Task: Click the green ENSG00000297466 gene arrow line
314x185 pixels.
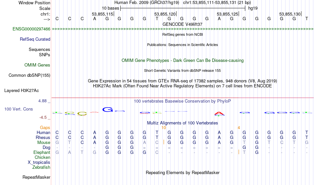Action: point(182,29)
